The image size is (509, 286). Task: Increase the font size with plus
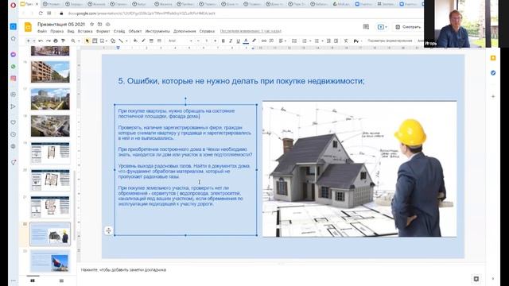pyautogui.click(x=215, y=41)
